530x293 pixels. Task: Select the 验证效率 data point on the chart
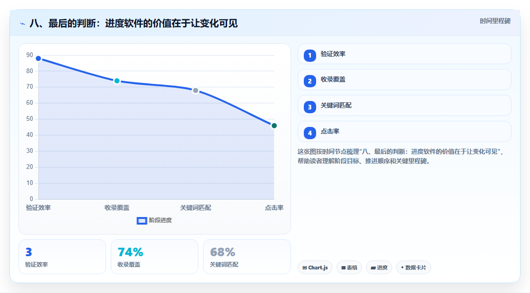38,59
